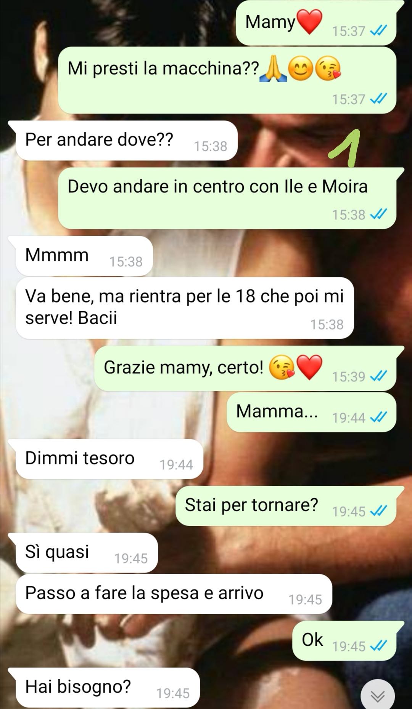This screenshot has width=412, height=709.
Task: Tap the 'Sì quasi' reply bubble
Action: [87, 553]
